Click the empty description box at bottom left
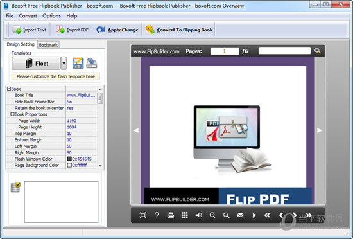Screen dimensions: 353x239 click(x=61, y=202)
